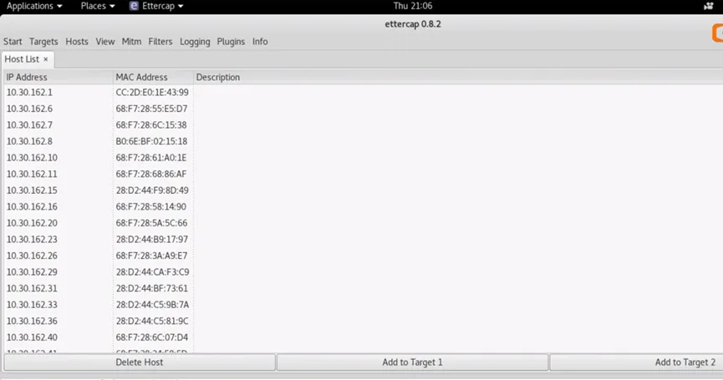Select host 10.30.162.26

point(32,256)
